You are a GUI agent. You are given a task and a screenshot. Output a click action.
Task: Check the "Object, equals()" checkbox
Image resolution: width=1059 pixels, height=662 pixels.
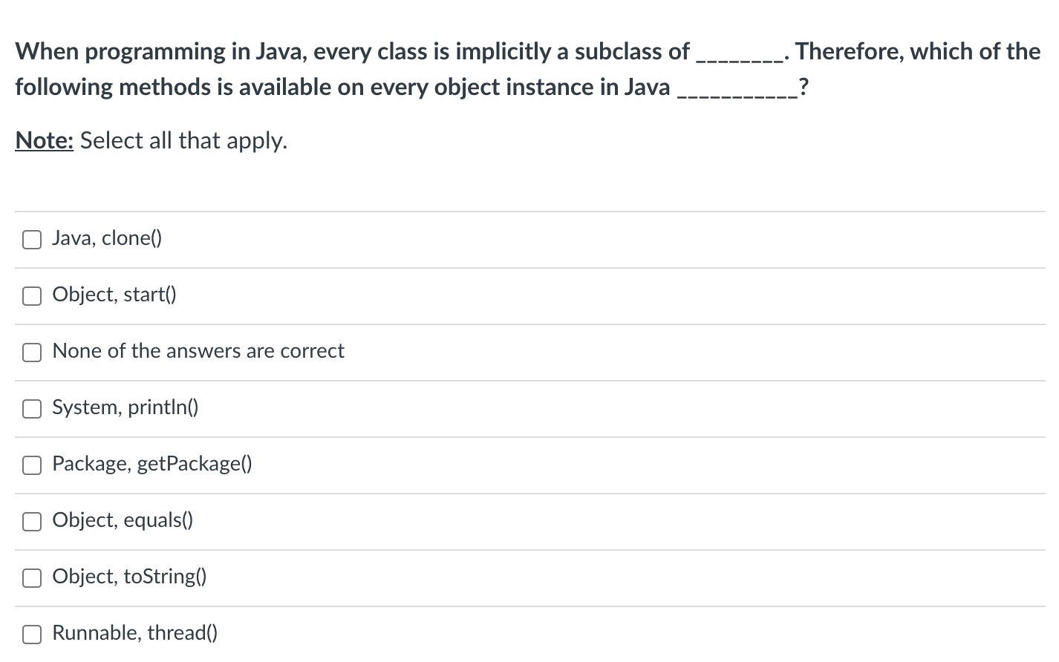click(31, 521)
